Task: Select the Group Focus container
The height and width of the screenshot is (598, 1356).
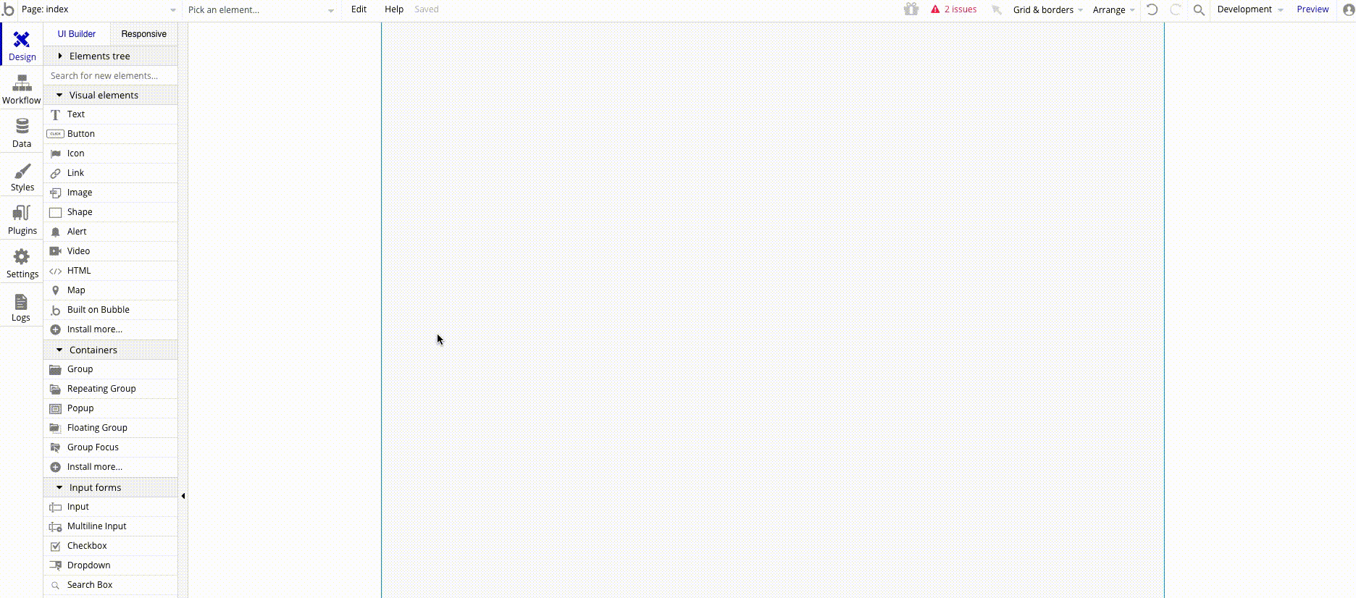Action: coord(111,447)
